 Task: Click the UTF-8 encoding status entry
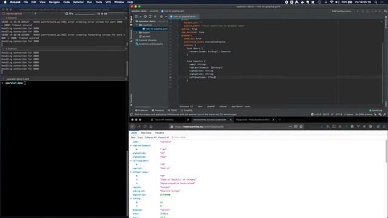click(x=339, y=114)
